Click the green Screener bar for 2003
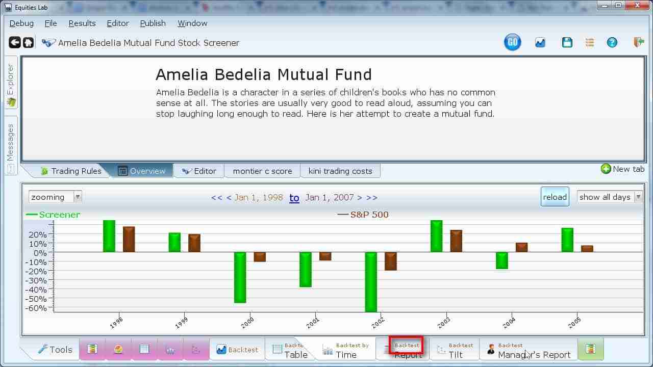 click(436, 236)
